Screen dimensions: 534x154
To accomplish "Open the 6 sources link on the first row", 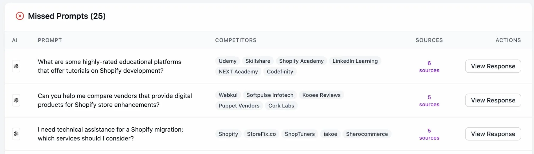I will click(x=429, y=67).
